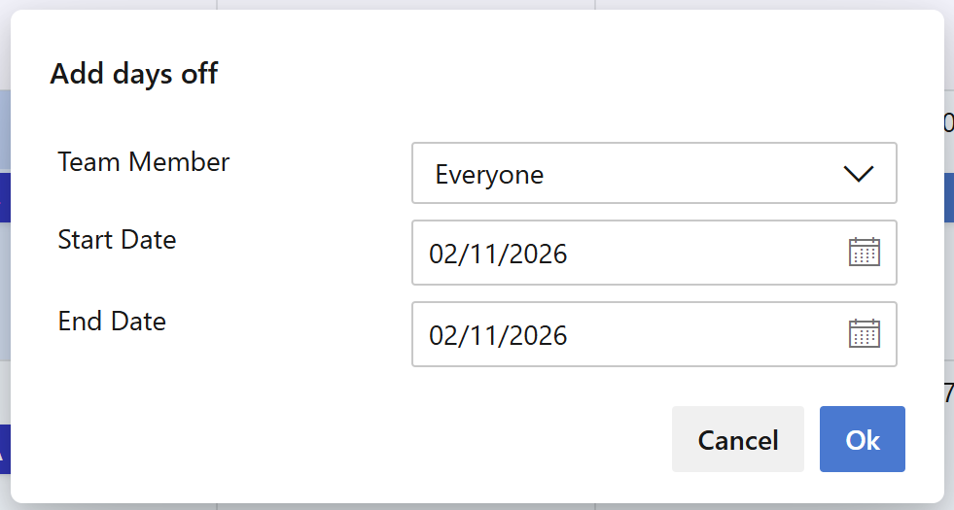Confirm days off with Ok button
The width and height of the screenshot is (954, 510).
(x=862, y=439)
